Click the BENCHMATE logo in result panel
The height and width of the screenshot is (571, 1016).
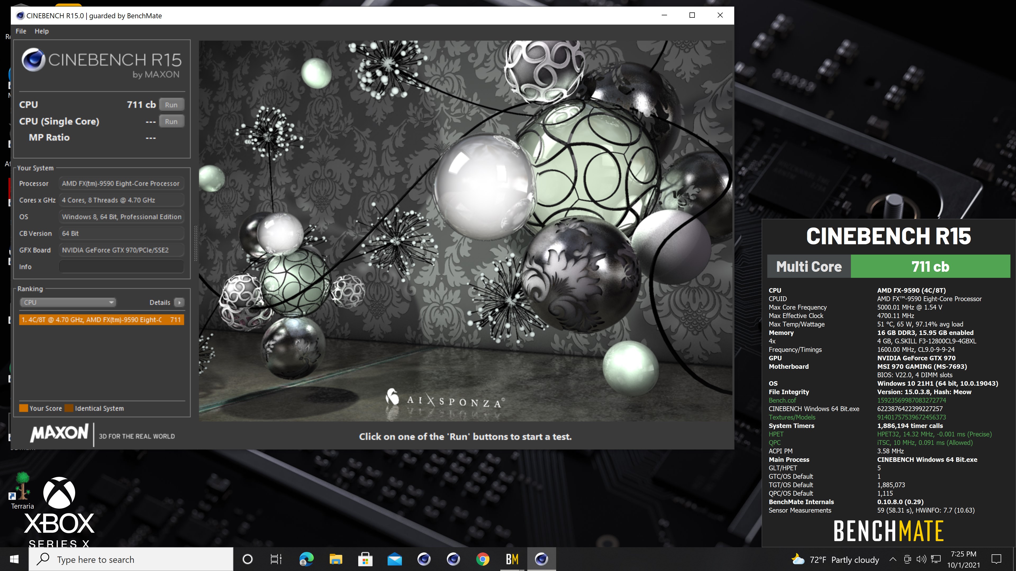point(888,531)
